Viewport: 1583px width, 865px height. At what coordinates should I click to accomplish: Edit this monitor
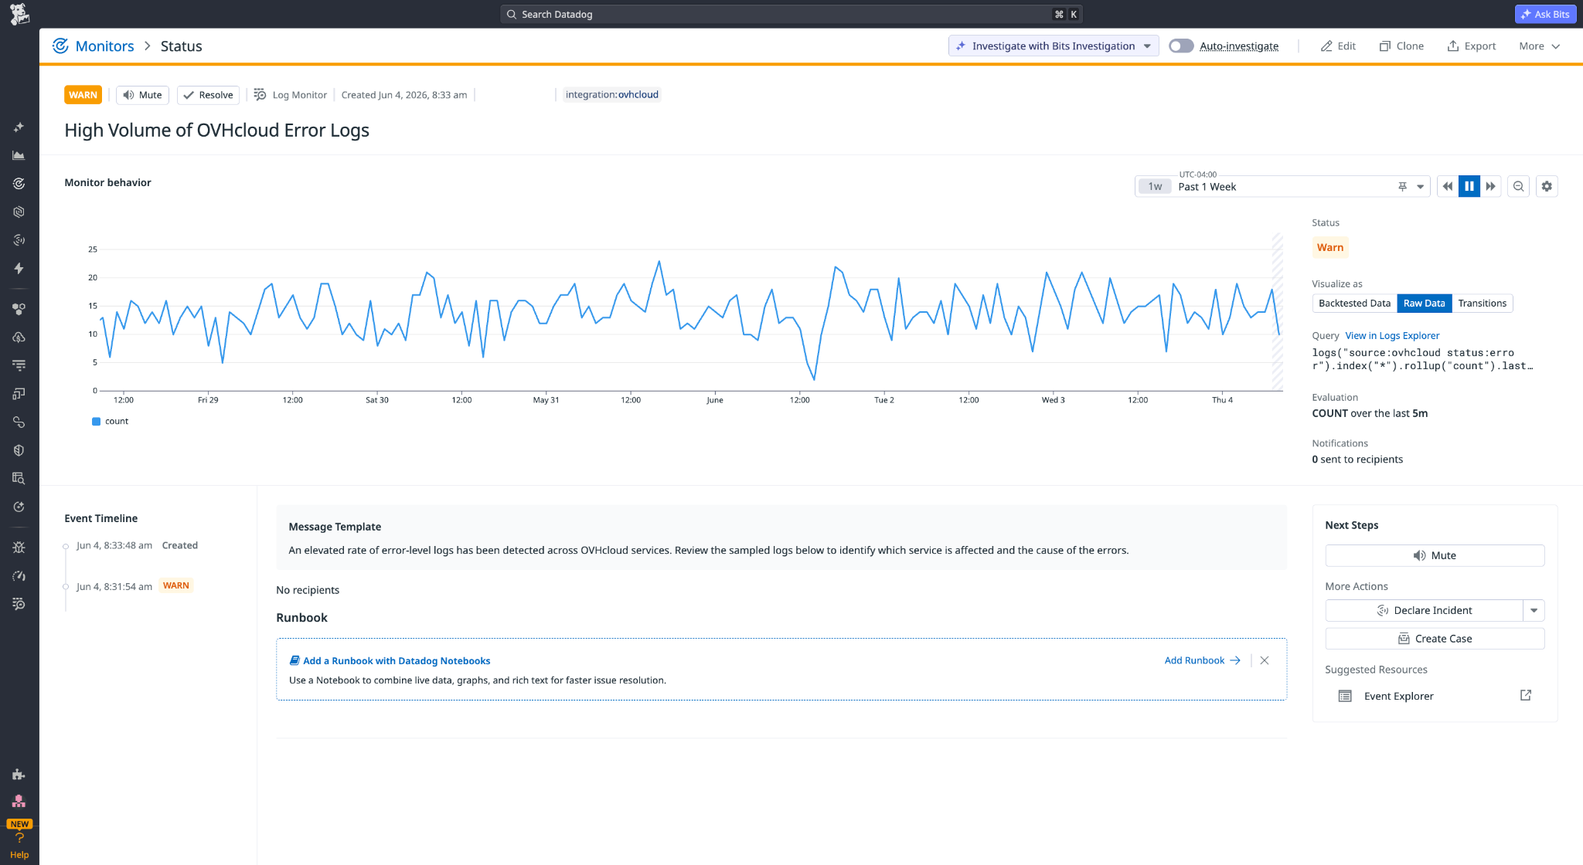[x=1338, y=46]
